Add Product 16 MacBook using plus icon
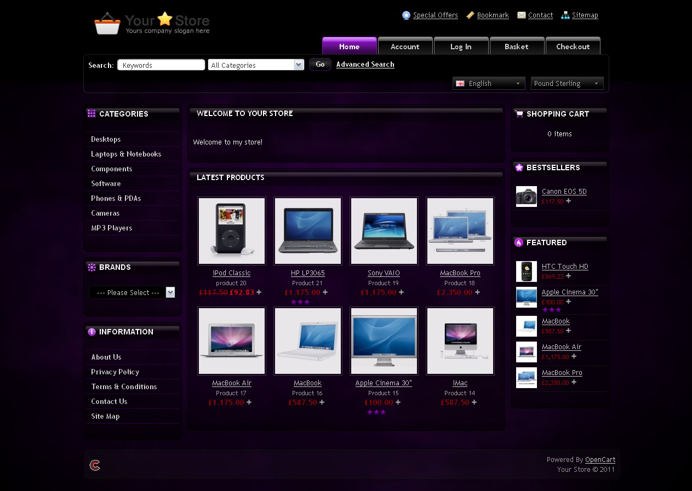The height and width of the screenshot is (491, 692). pyautogui.click(x=322, y=402)
